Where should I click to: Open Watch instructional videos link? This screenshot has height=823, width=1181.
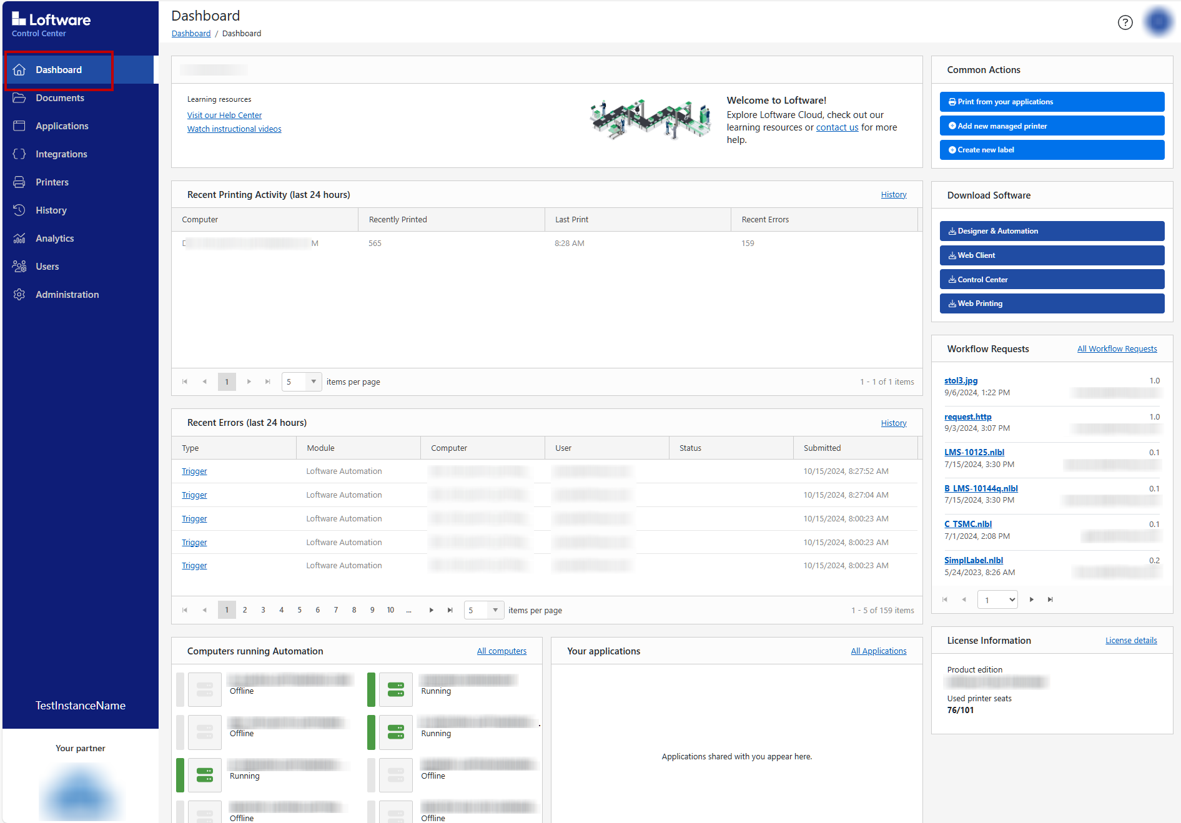click(234, 129)
